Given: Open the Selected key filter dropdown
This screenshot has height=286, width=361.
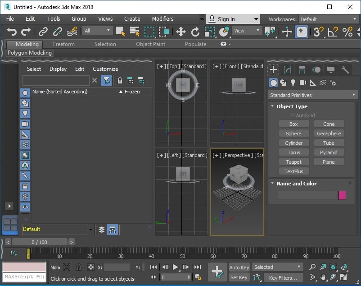Looking at the screenshot, I should point(277,267).
